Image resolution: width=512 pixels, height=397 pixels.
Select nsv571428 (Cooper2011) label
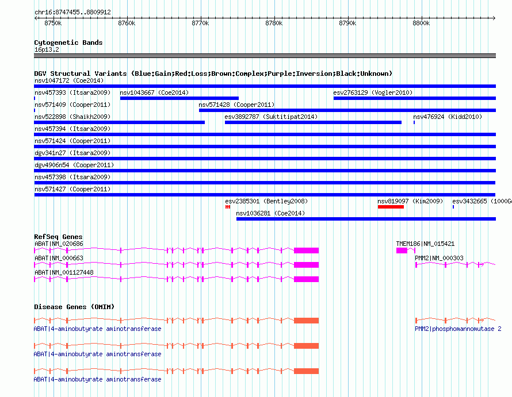(236, 105)
